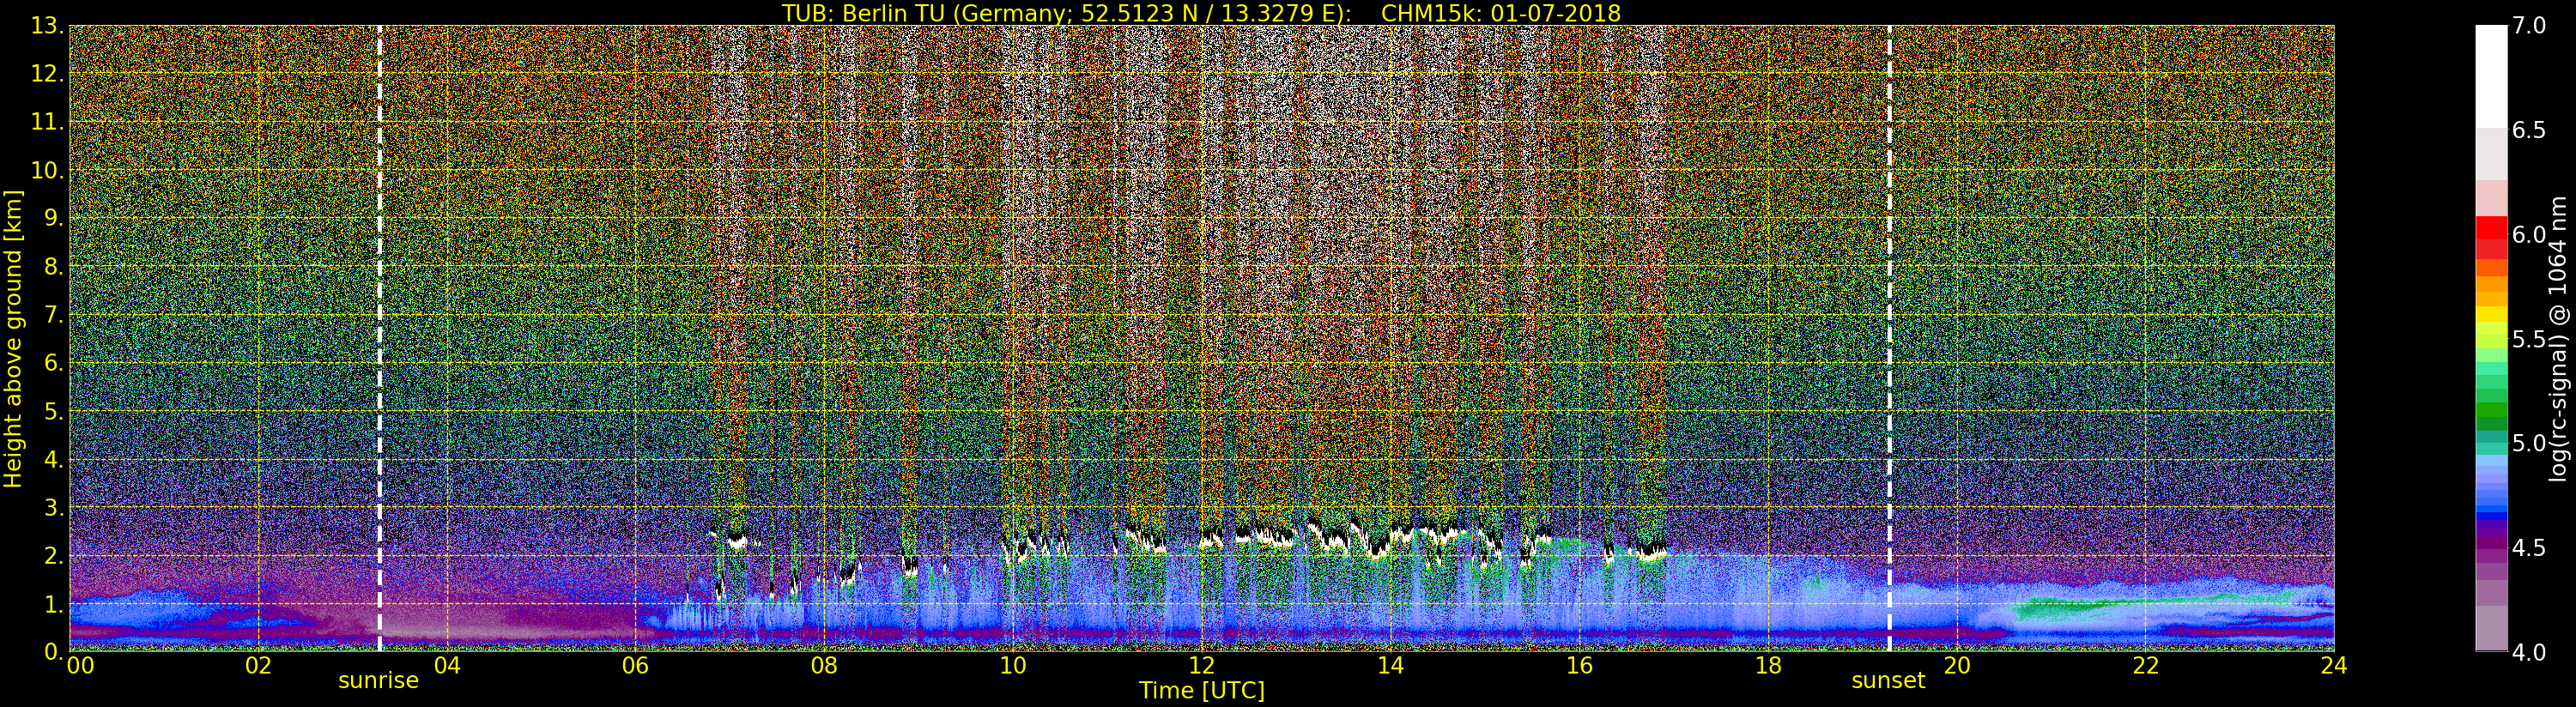2576x707 pixels.
Task: Click the 22 tick label on the time axis
Action: pos(2145,665)
